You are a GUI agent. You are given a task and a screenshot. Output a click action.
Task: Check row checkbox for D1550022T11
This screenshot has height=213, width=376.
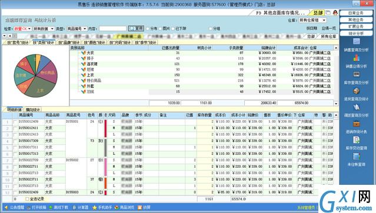coord(15,167)
